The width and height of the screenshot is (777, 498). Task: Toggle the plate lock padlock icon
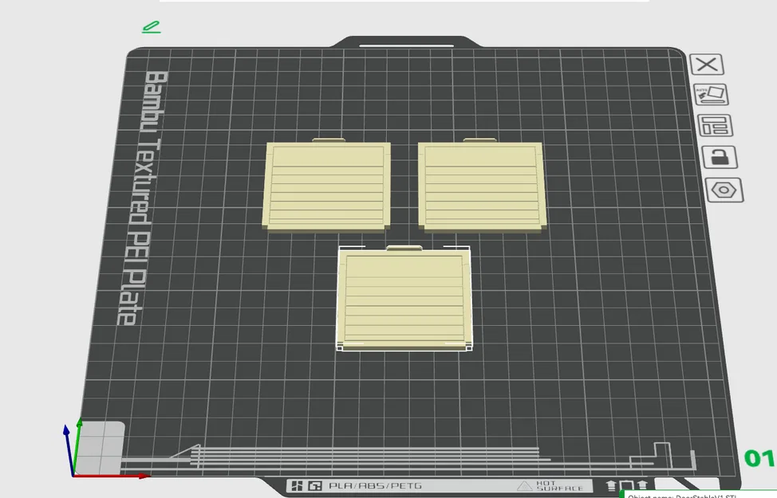pos(720,158)
